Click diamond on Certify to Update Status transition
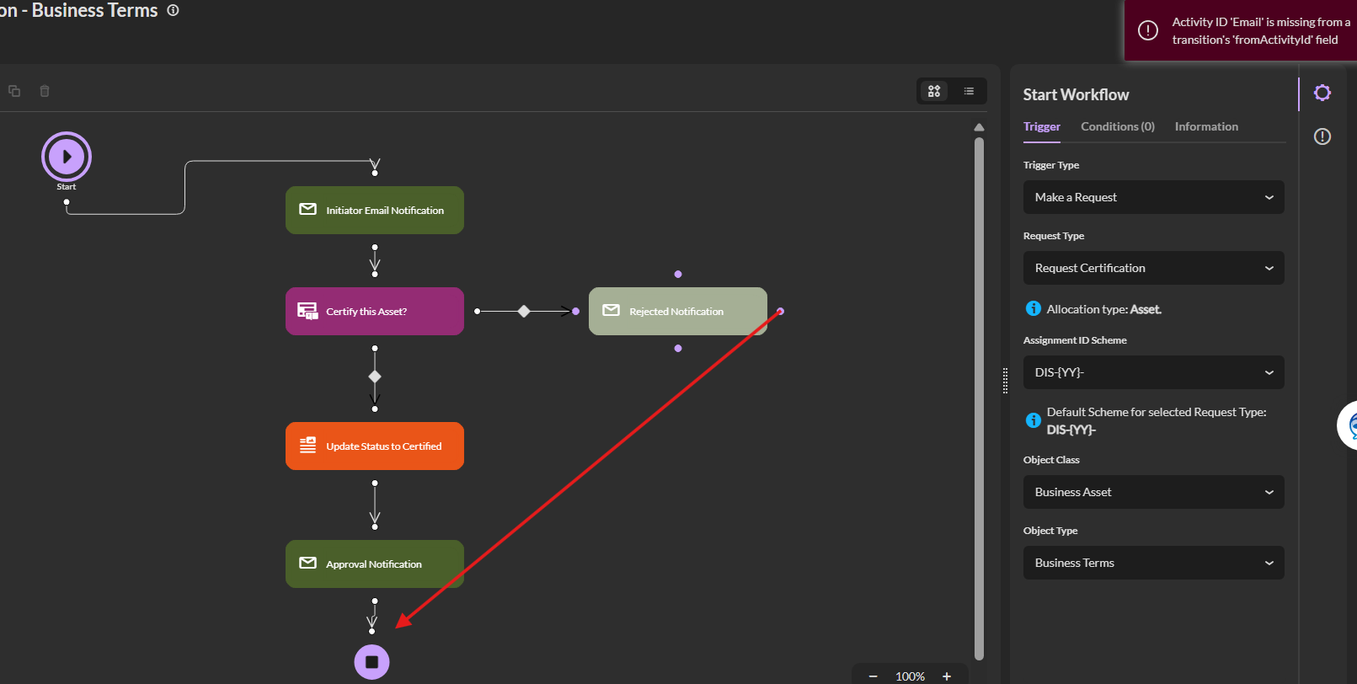 [375, 377]
